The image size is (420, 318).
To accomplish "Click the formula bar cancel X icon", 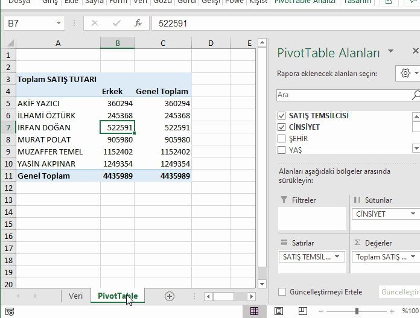I will tap(95, 24).
